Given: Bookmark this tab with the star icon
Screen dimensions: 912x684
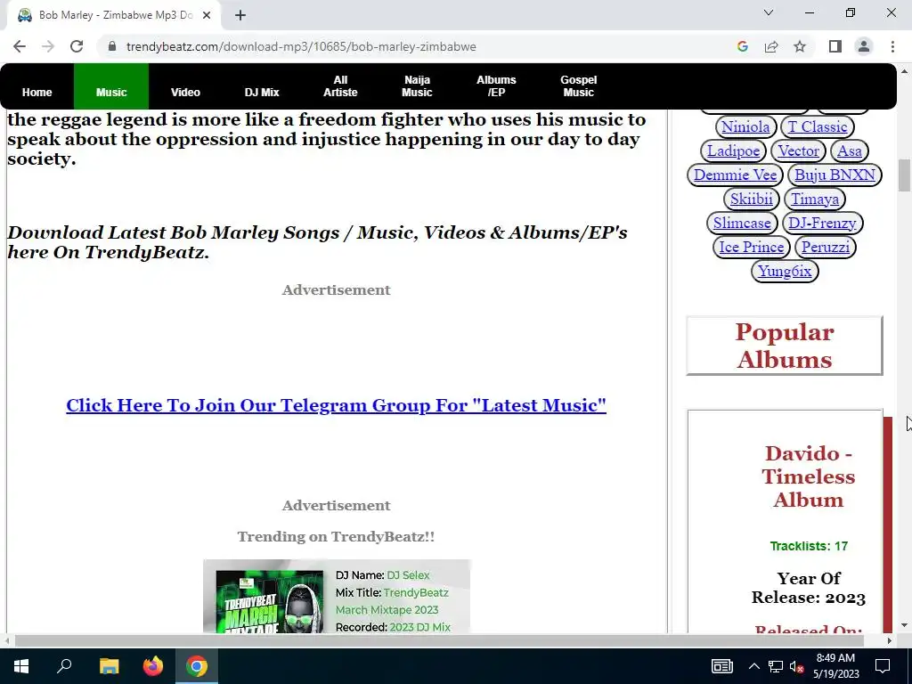Looking at the screenshot, I should pyautogui.click(x=800, y=46).
